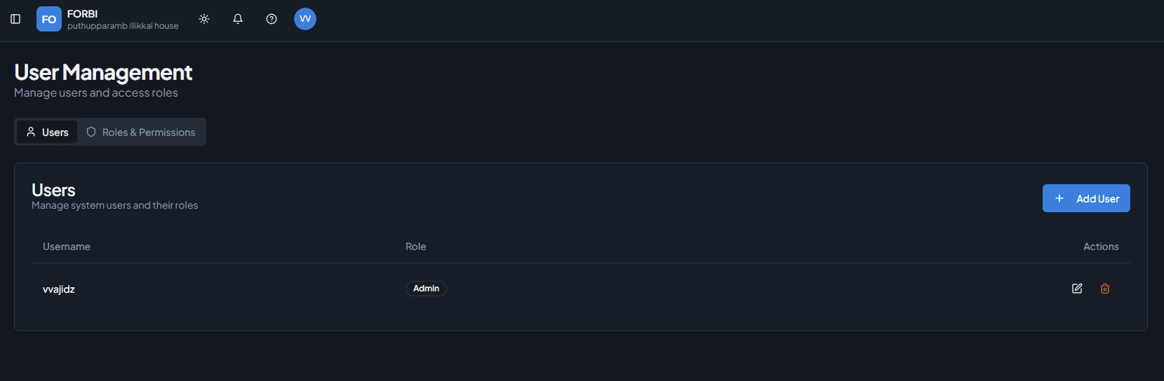1164x381 pixels.
Task: Click the Actions column header
Action: [x=1101, y=247]
